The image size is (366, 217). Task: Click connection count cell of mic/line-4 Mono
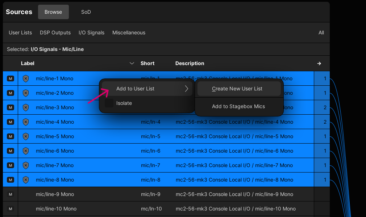click(x=322, y=122)
